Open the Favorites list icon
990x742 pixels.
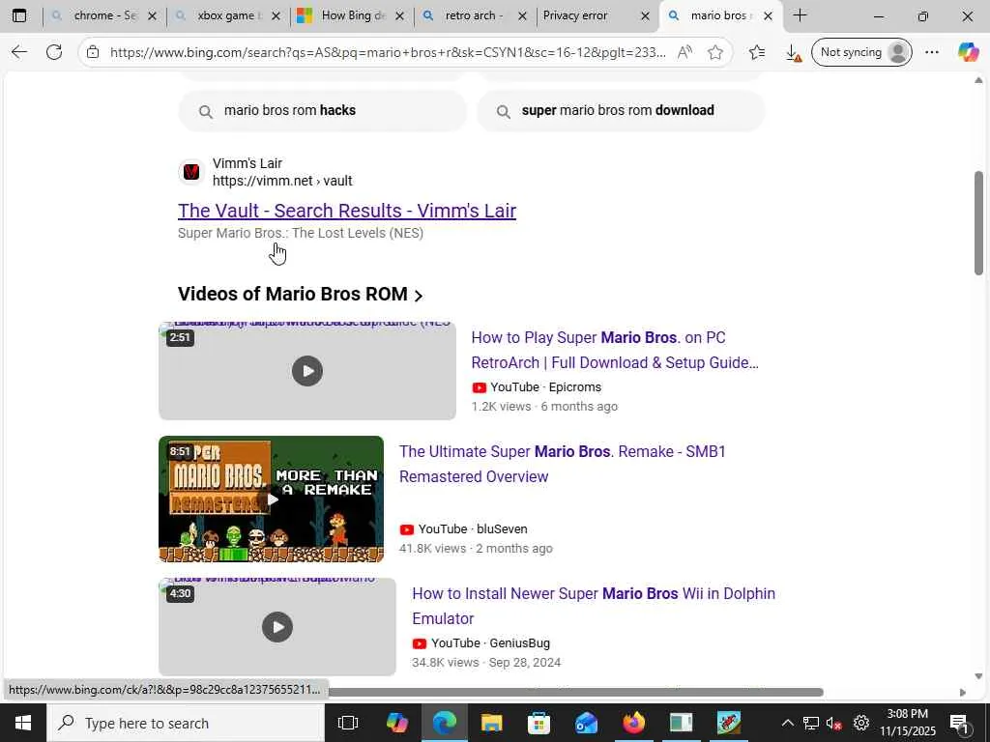tap(757, 52)
